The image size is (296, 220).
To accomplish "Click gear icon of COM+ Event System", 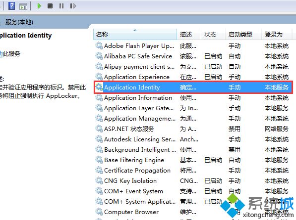I will coord(99,191).
